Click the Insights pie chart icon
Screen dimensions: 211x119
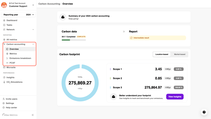[x=4, y=77]
